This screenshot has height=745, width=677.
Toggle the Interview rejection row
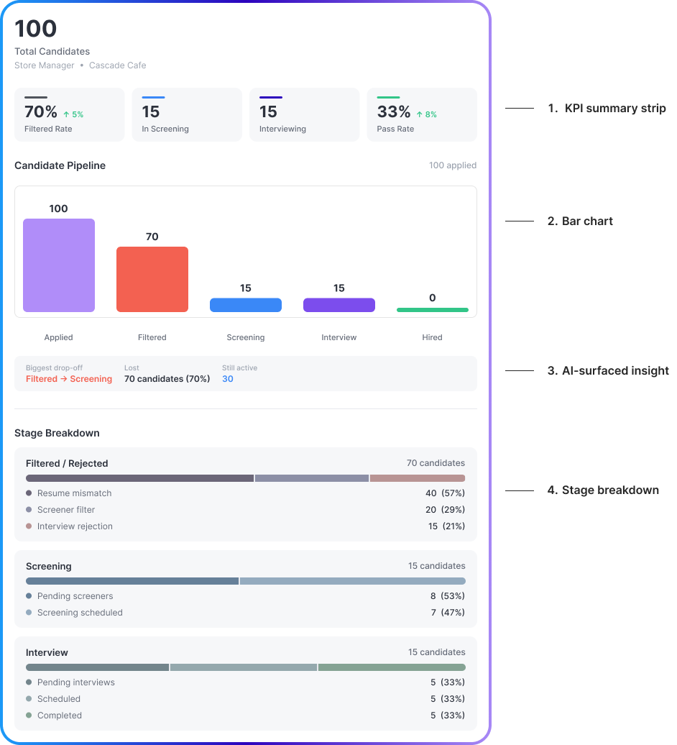pyautogui.click(x=244, y=526)
